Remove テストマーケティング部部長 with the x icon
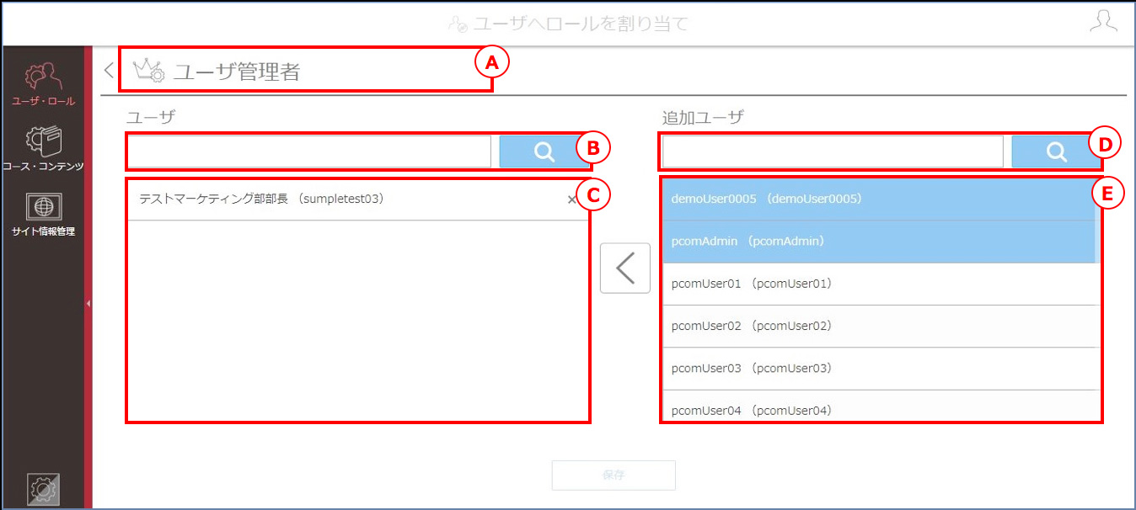Viewport: 1136px width, 510px height. tap(572, 199)
